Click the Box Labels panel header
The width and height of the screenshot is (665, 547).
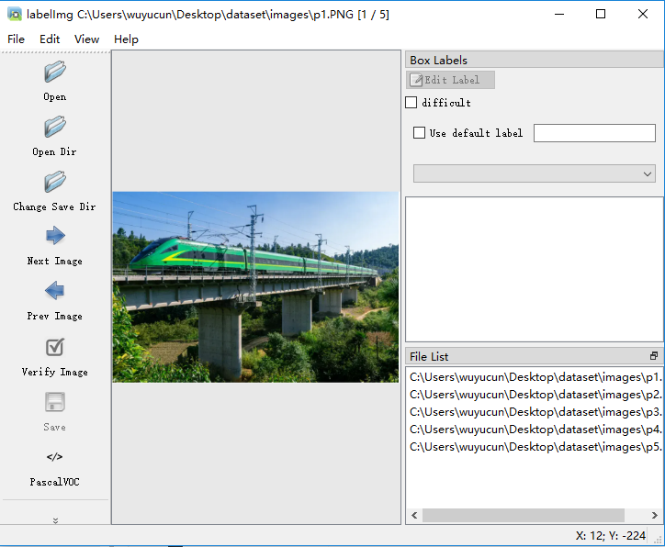tap(535, 61)
